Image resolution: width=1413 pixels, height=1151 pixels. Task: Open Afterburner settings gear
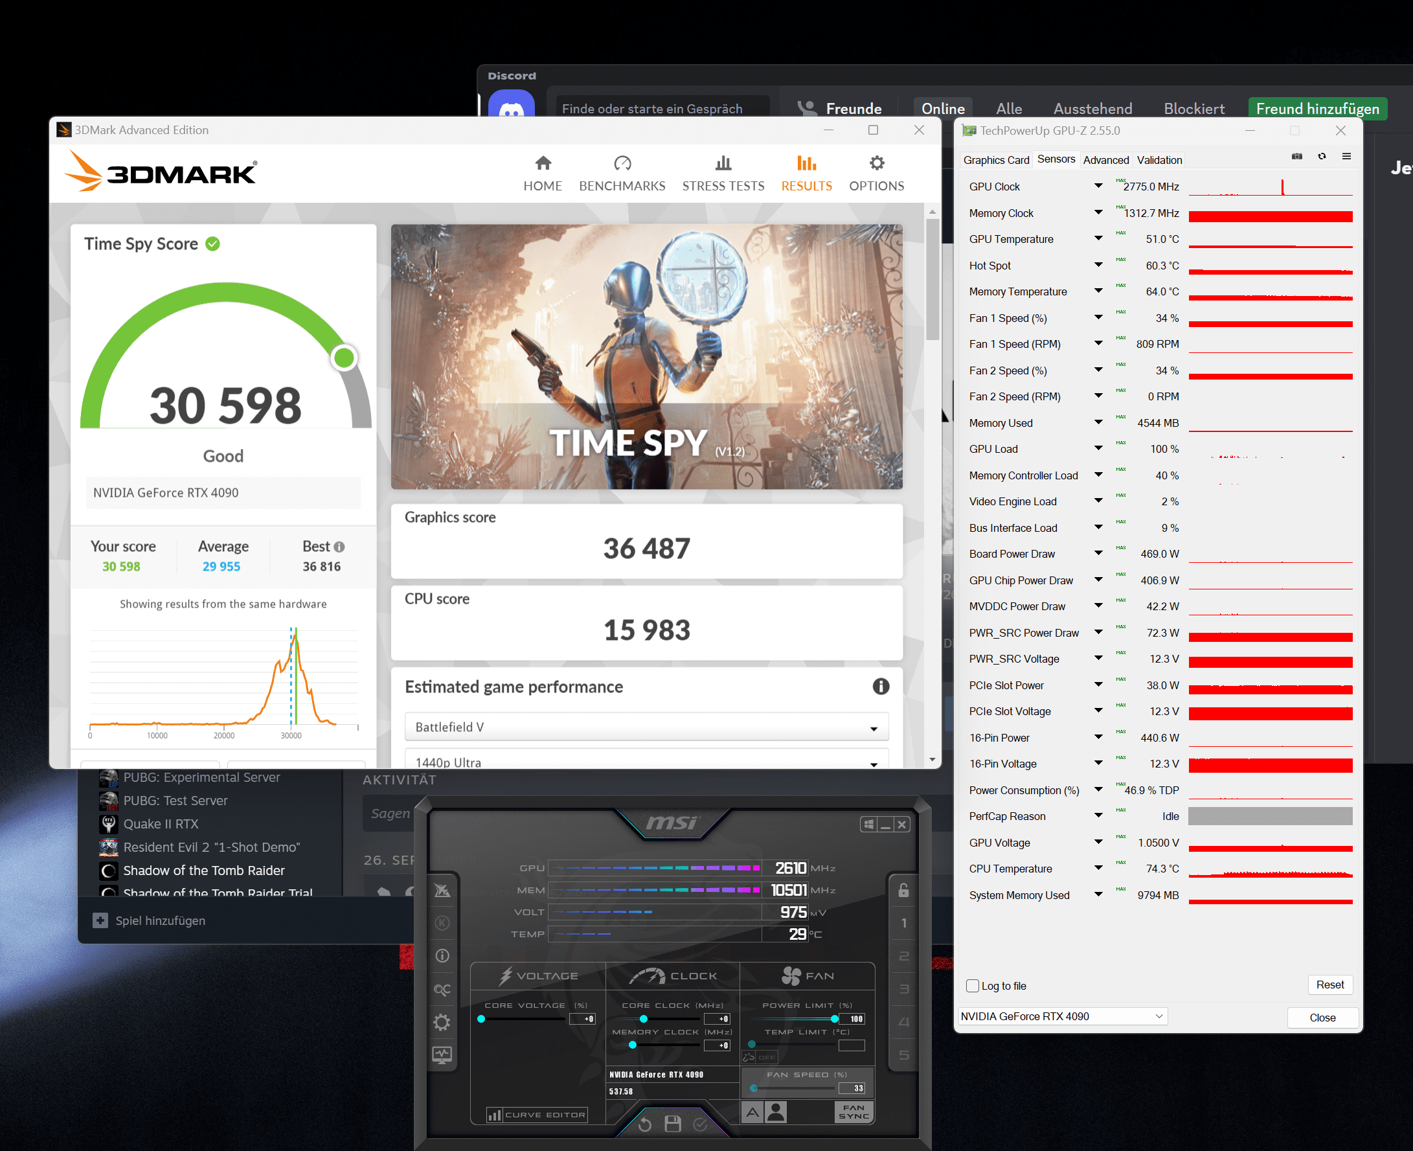coord(442,1021)
